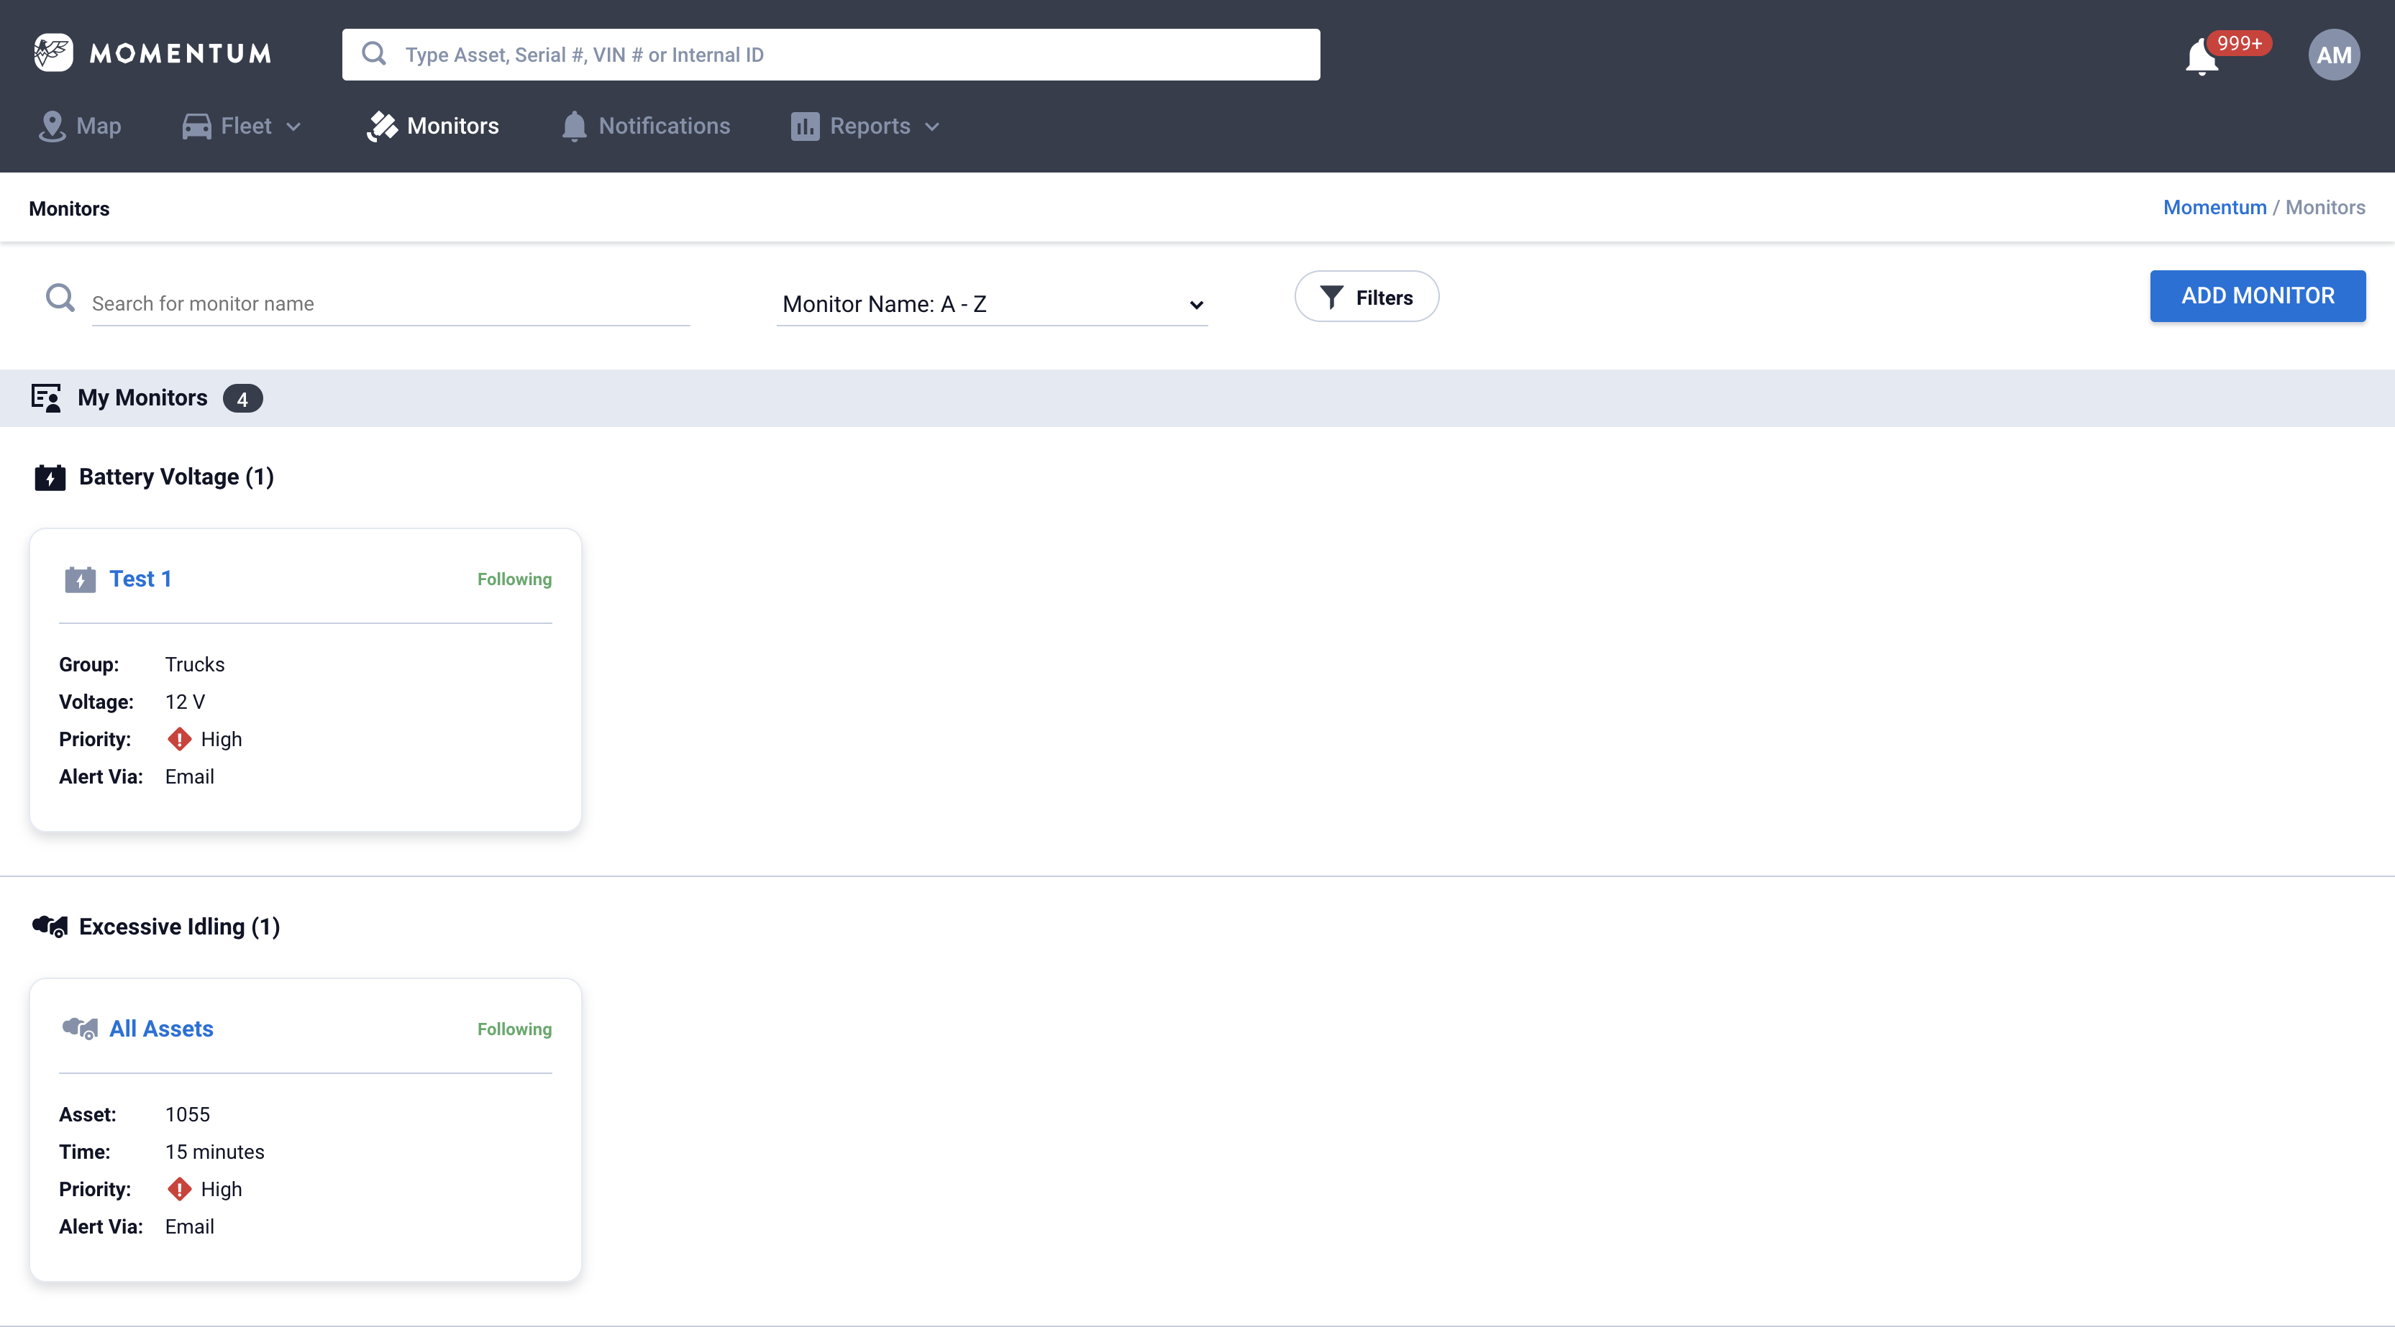
Task: Focus the Search for monitor name field
Action: click(x=391, y=304)
